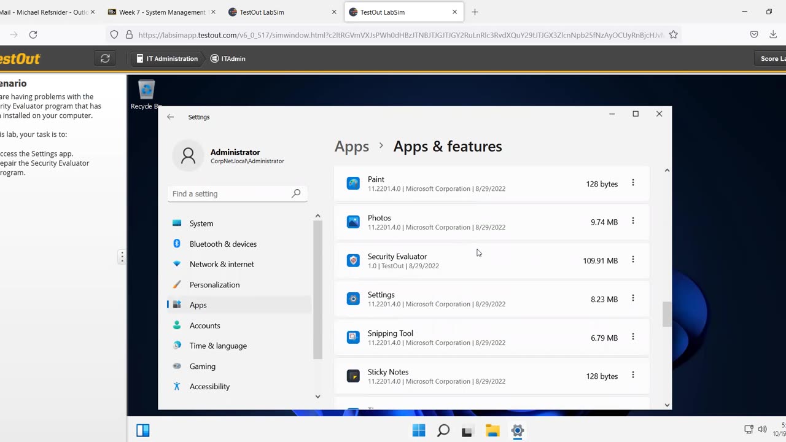Open System settings category
The width and height of the screenshot is (786, 442).
(239, 223)
